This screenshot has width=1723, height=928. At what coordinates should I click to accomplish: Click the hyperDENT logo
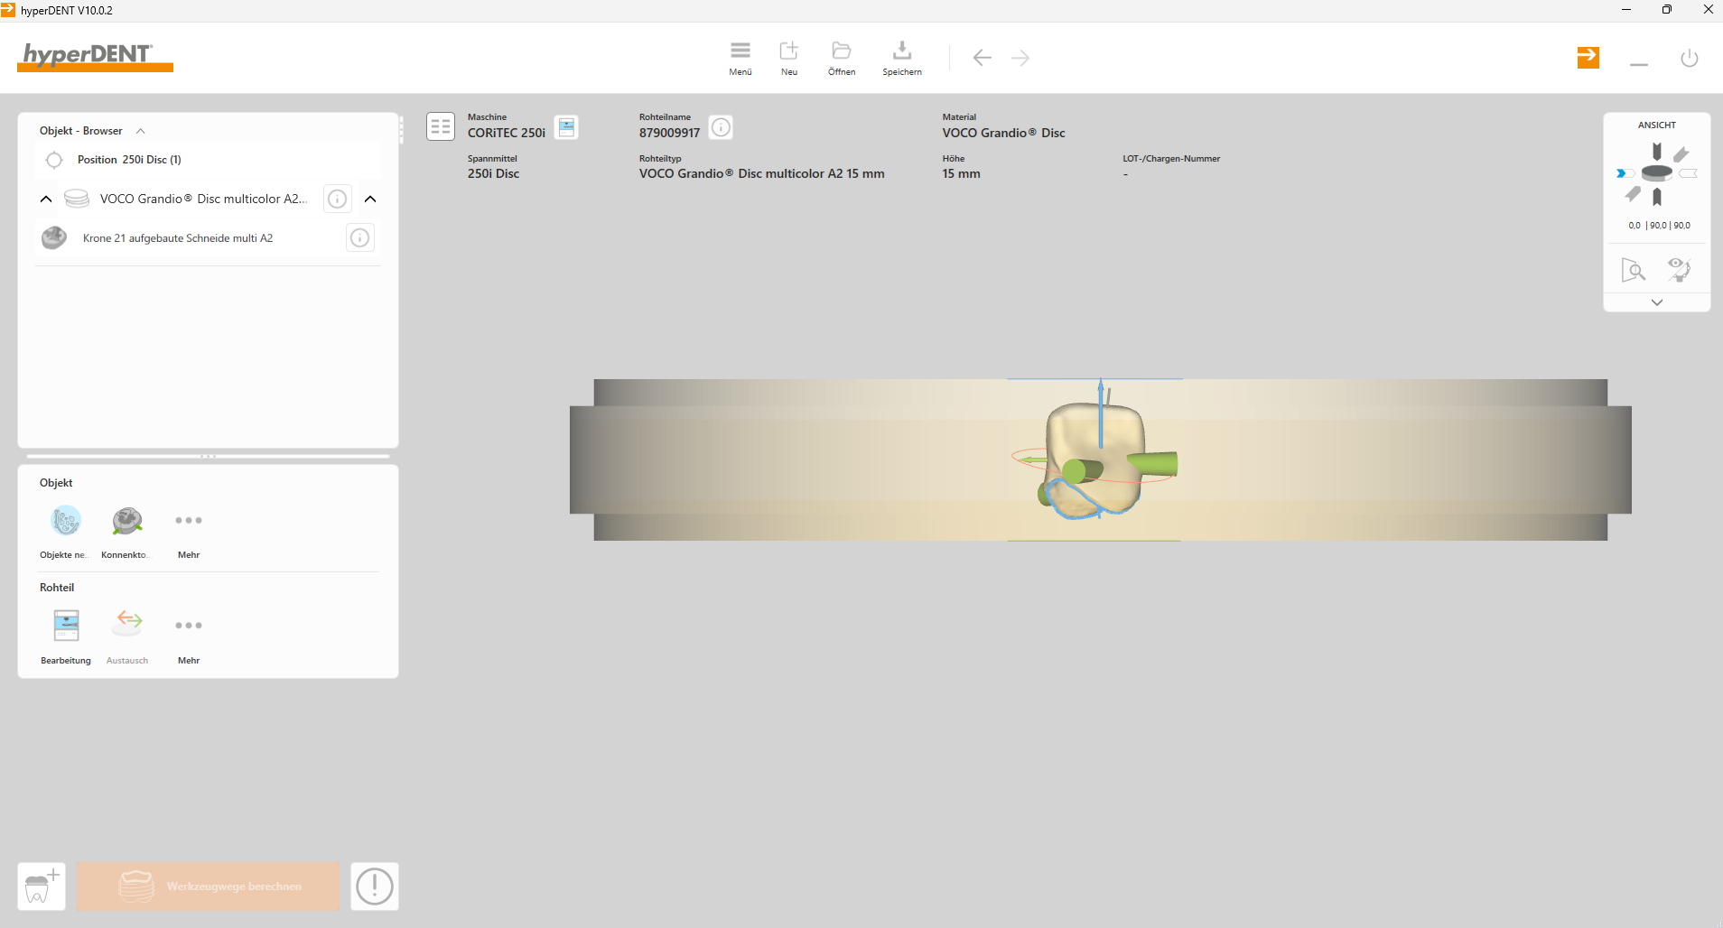coord(95,57)
